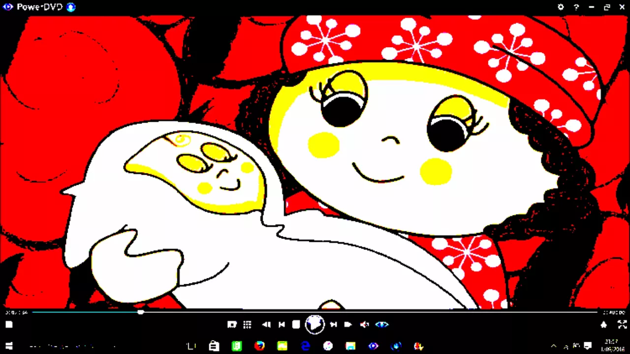This screenshot has height=354, width=630.
Task: Open the Store taskbar icon
Action: coord(214,346)
